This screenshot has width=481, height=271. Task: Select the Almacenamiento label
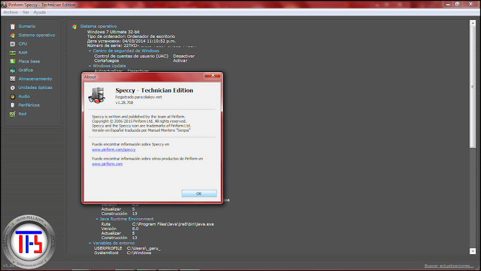[x=35, y=79]
